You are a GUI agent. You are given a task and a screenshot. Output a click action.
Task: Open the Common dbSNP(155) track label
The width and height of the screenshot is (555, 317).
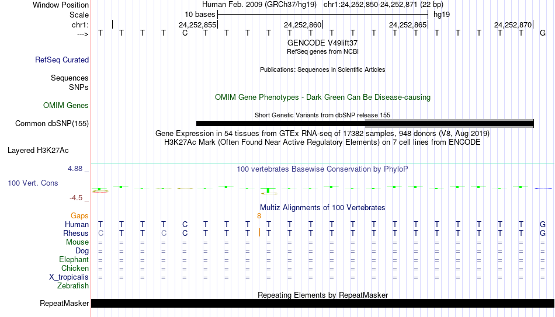[51, 124]
